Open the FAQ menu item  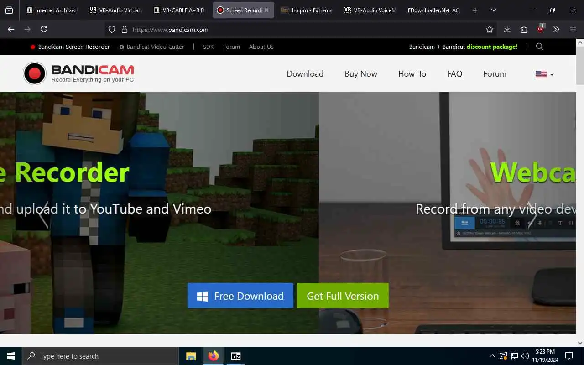tap(455, 74)
